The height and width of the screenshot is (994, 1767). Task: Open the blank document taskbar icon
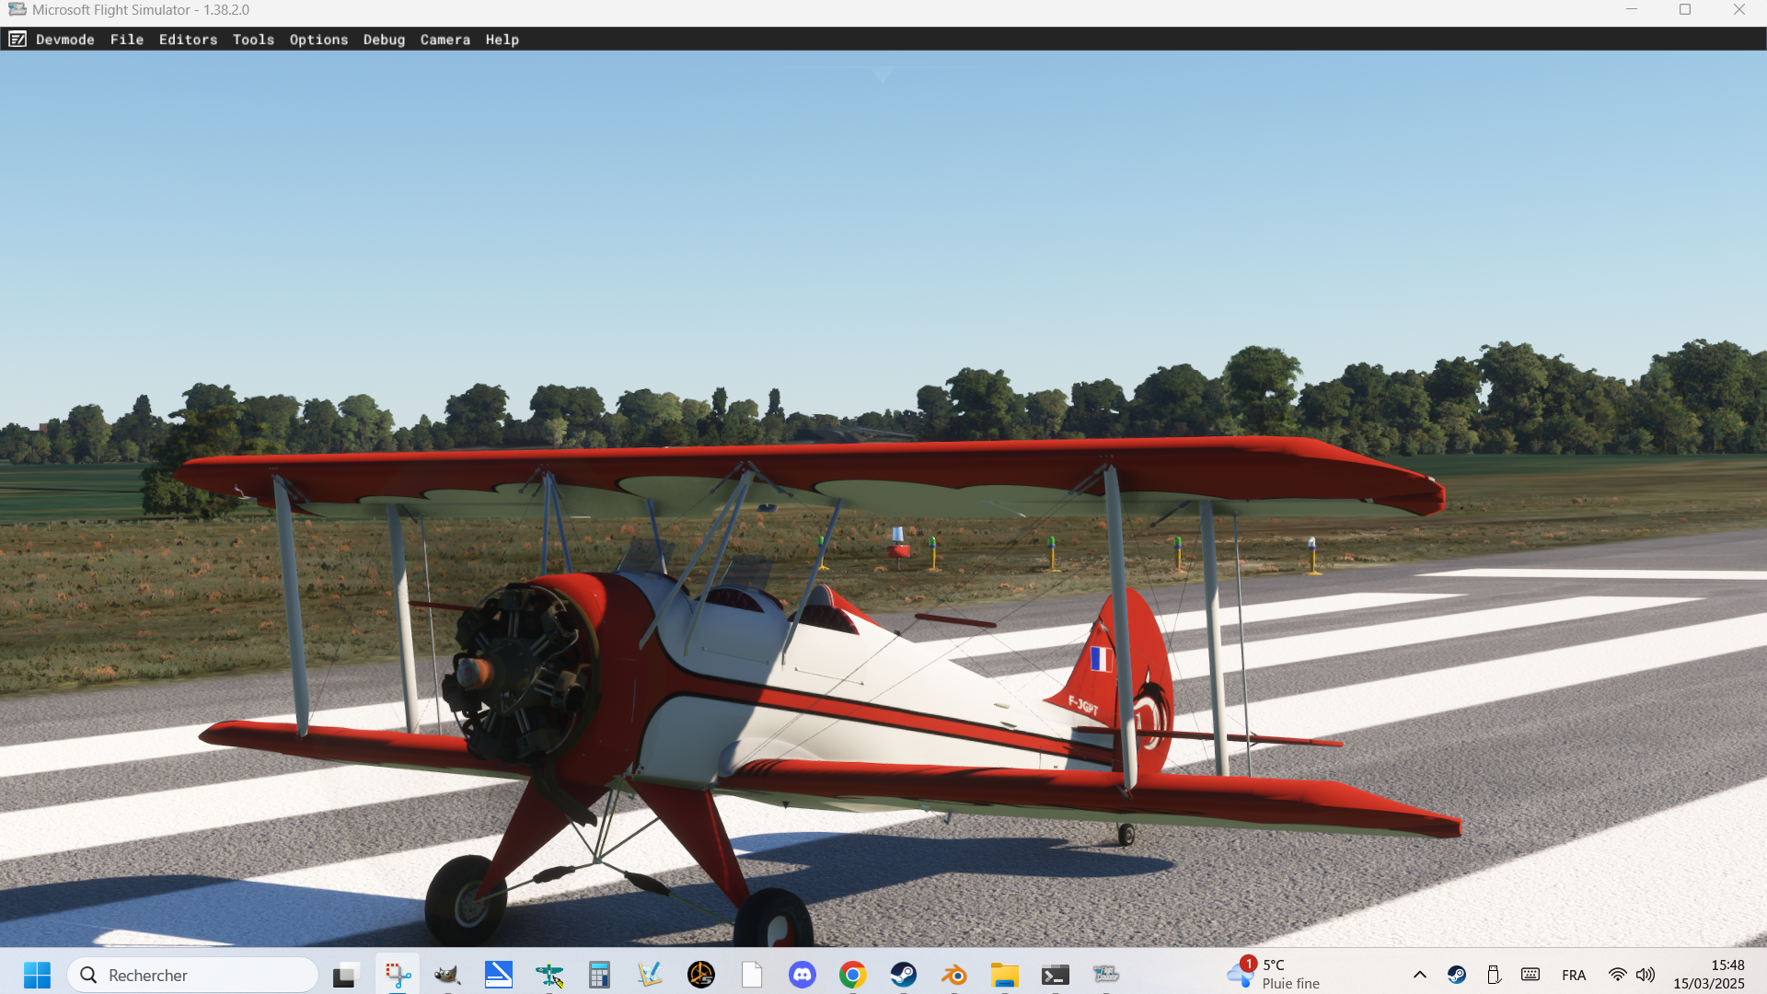click(752, 975)
